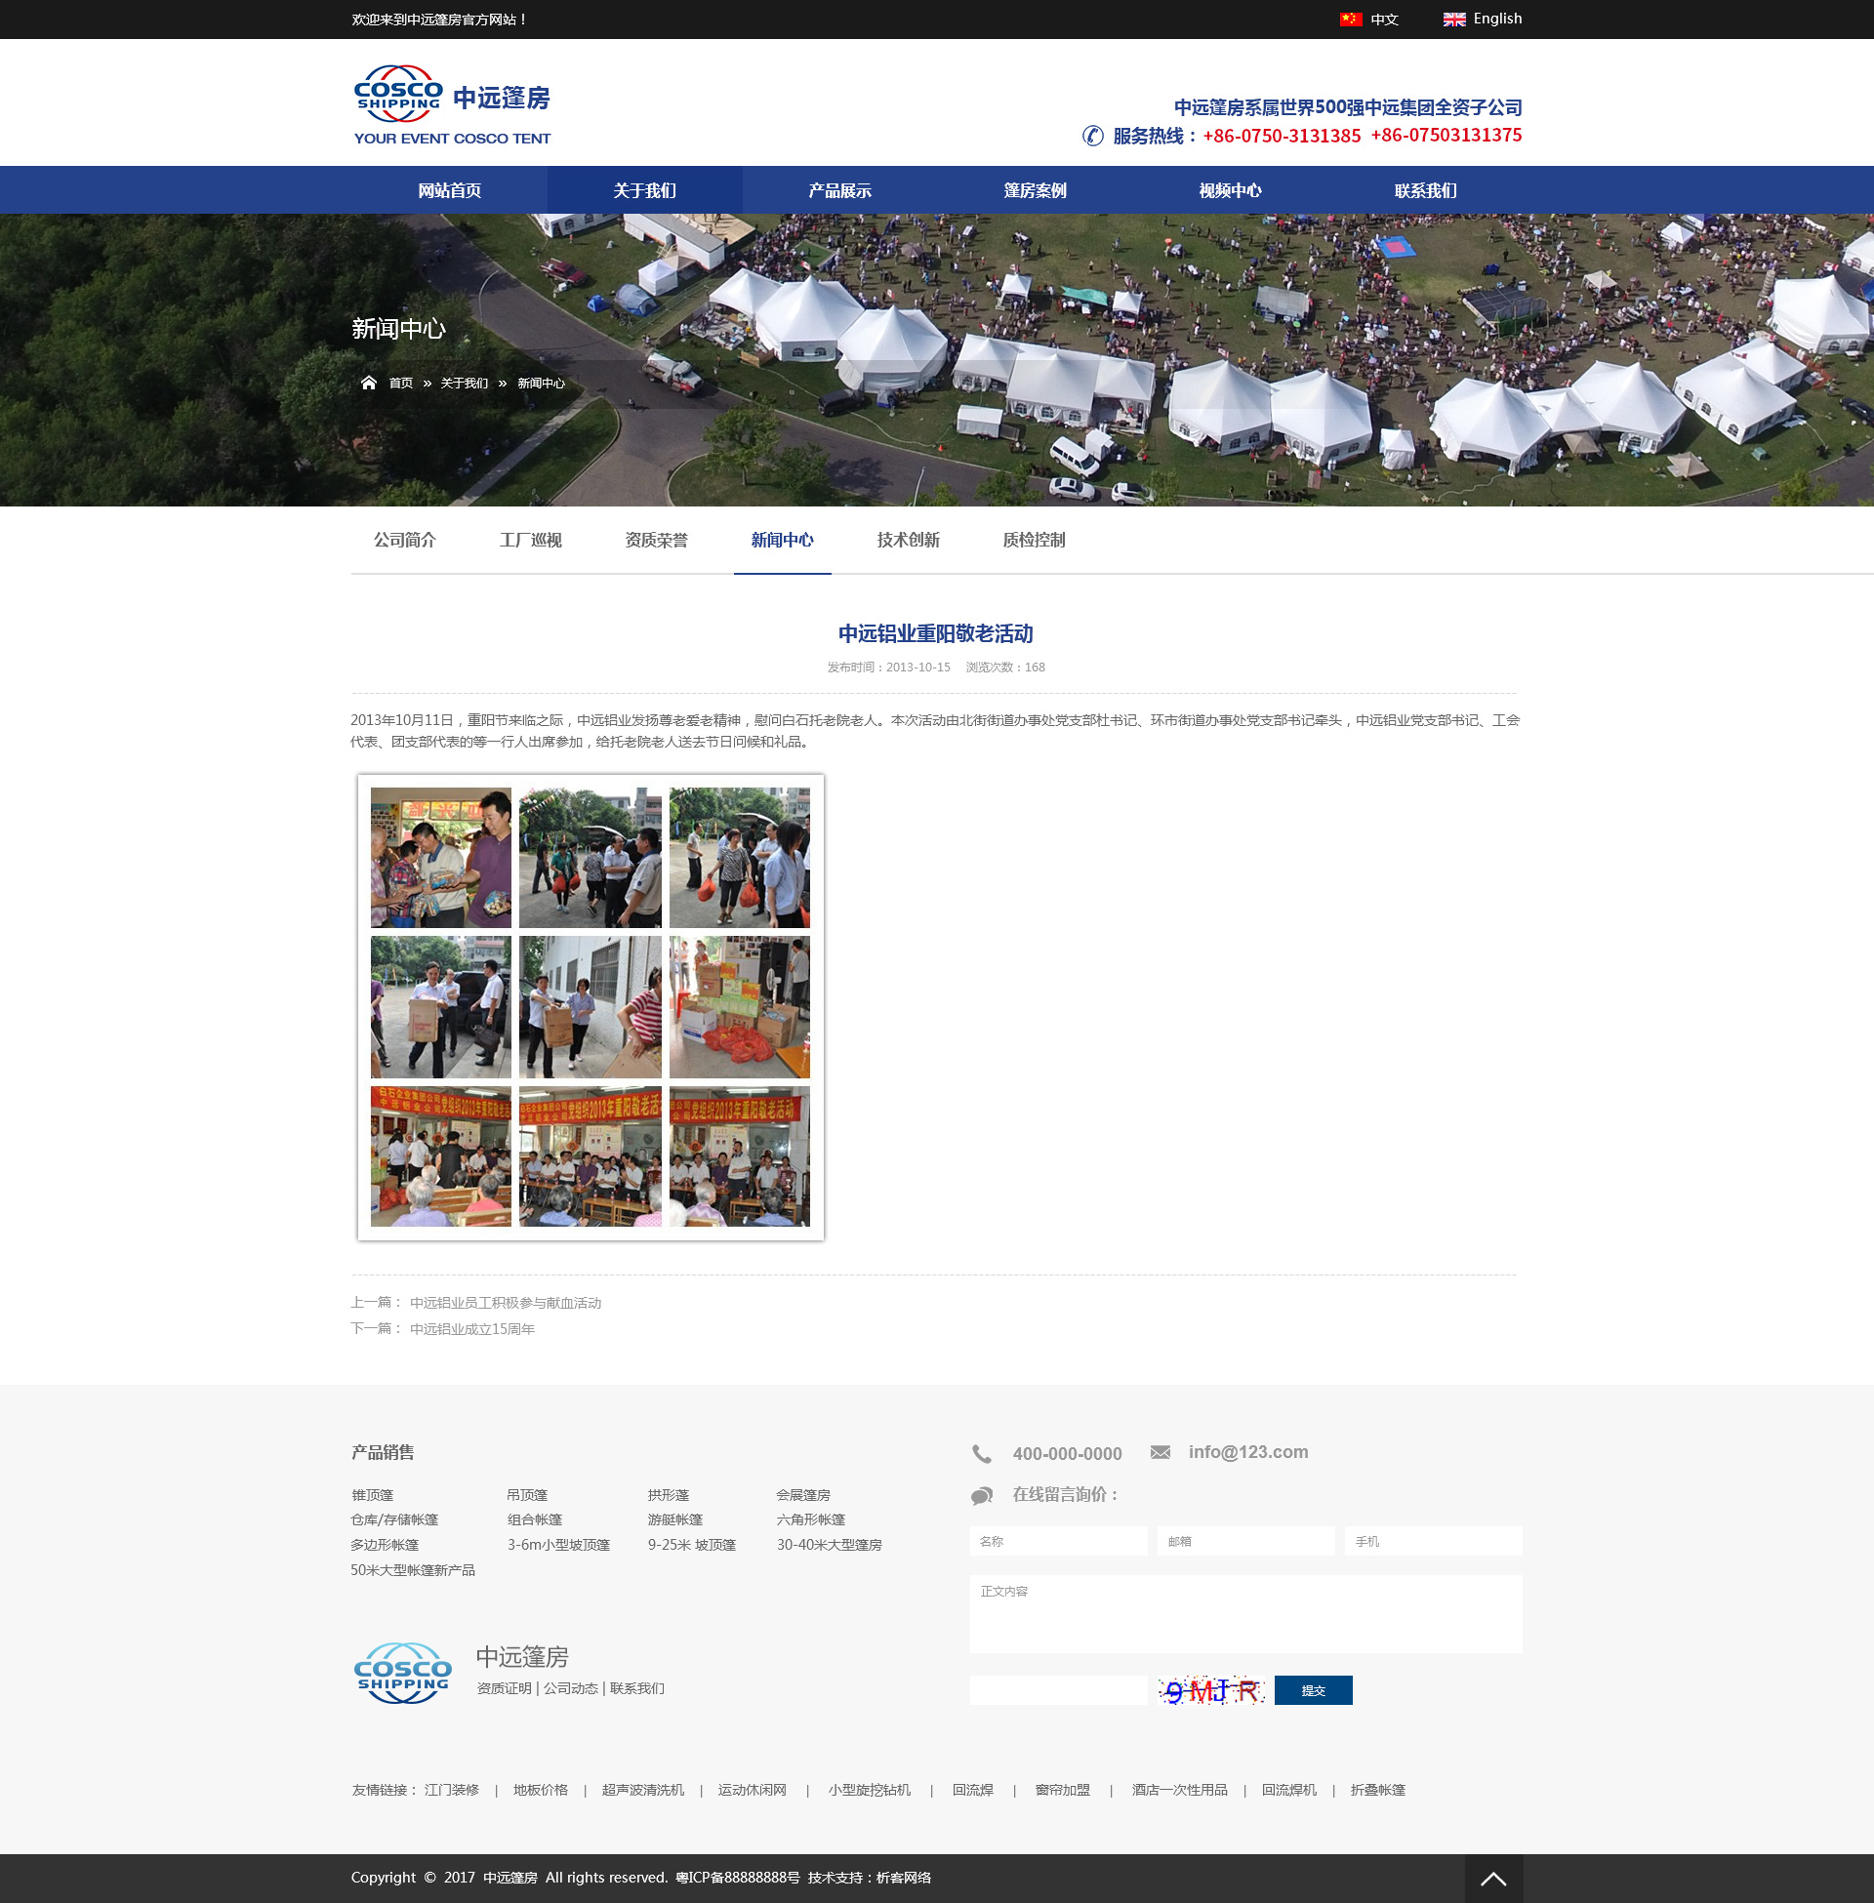Switch to the 公司简介 tab
The image size is (1874, 1903).
coord(404,541)
